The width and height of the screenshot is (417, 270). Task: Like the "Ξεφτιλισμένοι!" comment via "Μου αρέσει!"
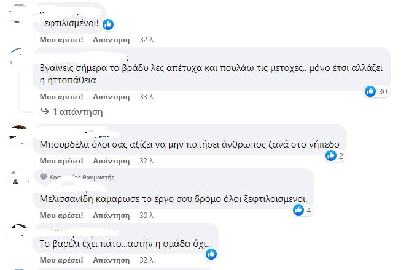click(61, 39)
